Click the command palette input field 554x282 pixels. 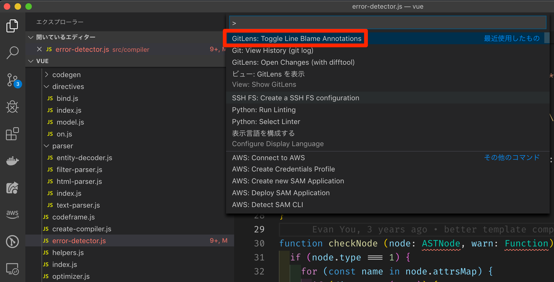(388, 23)
